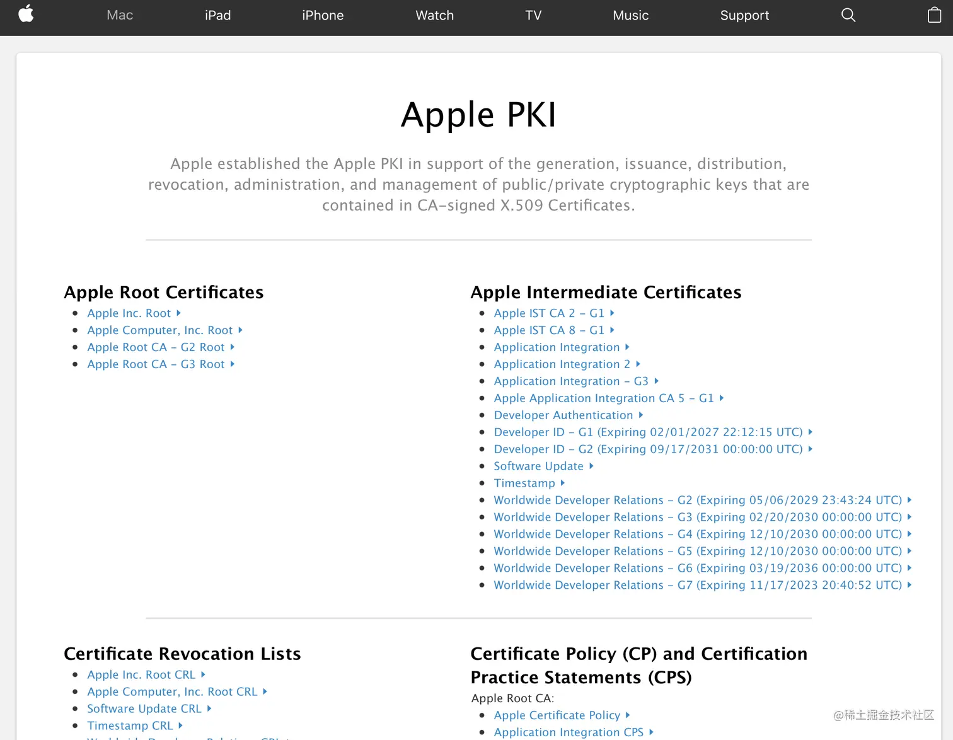Click the Apple Inc. Root CRL link

coord(146,675)
